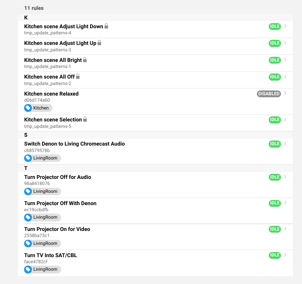Click the T section header
This screenshot has width=302, height=284.
coord(26,168)
